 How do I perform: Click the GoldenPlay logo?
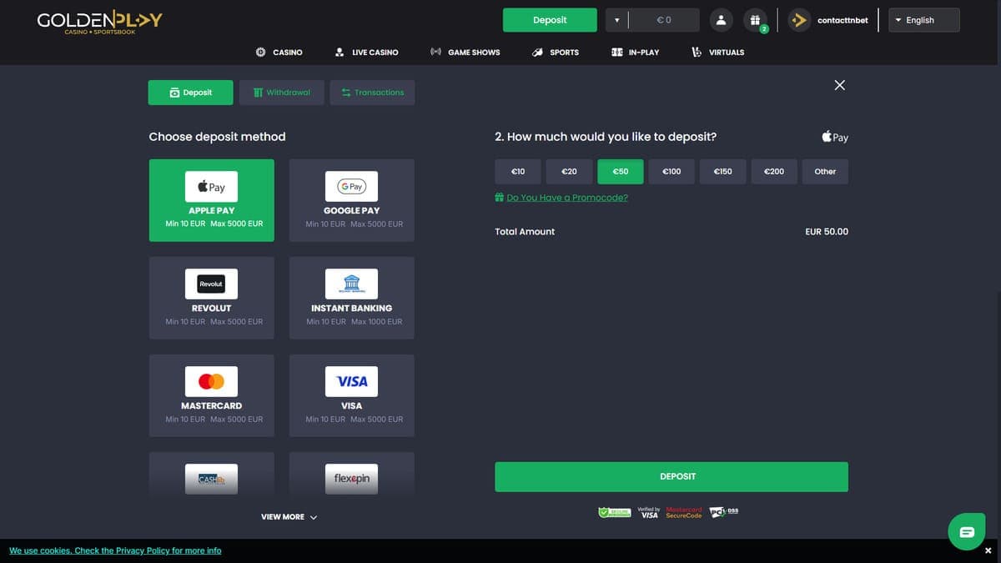tap(99, 23)
